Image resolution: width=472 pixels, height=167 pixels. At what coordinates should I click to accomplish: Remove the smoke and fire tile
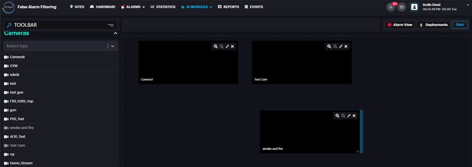354,116
